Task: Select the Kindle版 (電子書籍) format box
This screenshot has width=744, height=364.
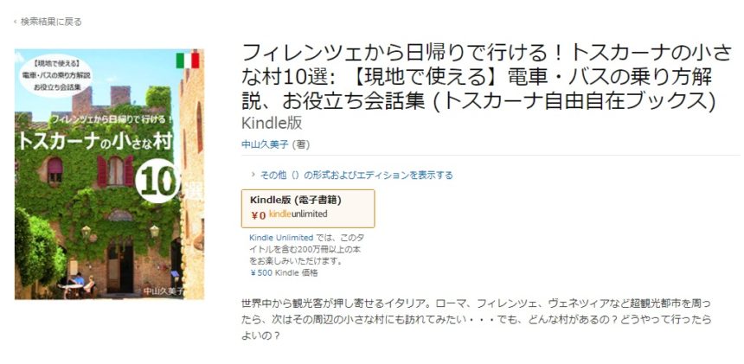Action: coord(308,208)
